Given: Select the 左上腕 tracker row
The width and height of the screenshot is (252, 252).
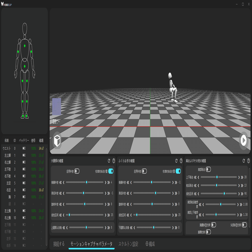Looking at the screenshot, I should point(23,211).
